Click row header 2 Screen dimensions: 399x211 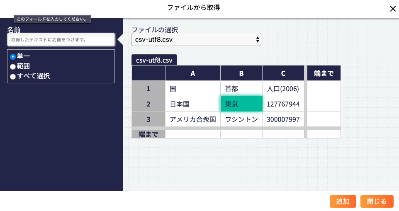pos(148,104)
